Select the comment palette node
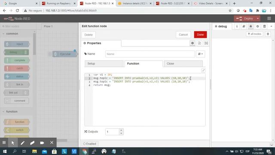 tap(17, 101)
